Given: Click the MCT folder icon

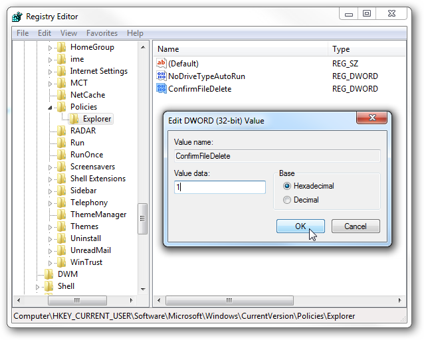Looking at the screenshot, I should point(62,83).
